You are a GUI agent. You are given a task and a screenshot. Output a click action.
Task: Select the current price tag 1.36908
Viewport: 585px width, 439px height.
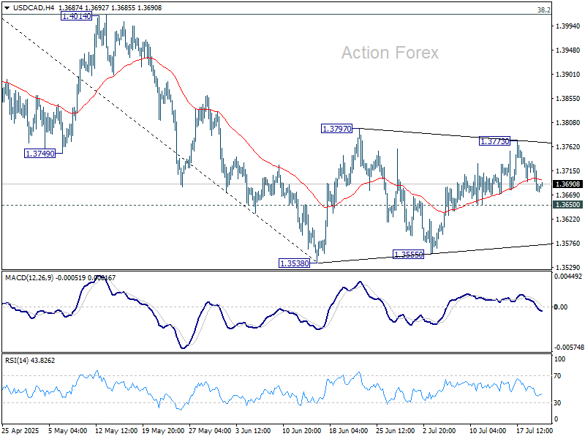coord(568,184)
